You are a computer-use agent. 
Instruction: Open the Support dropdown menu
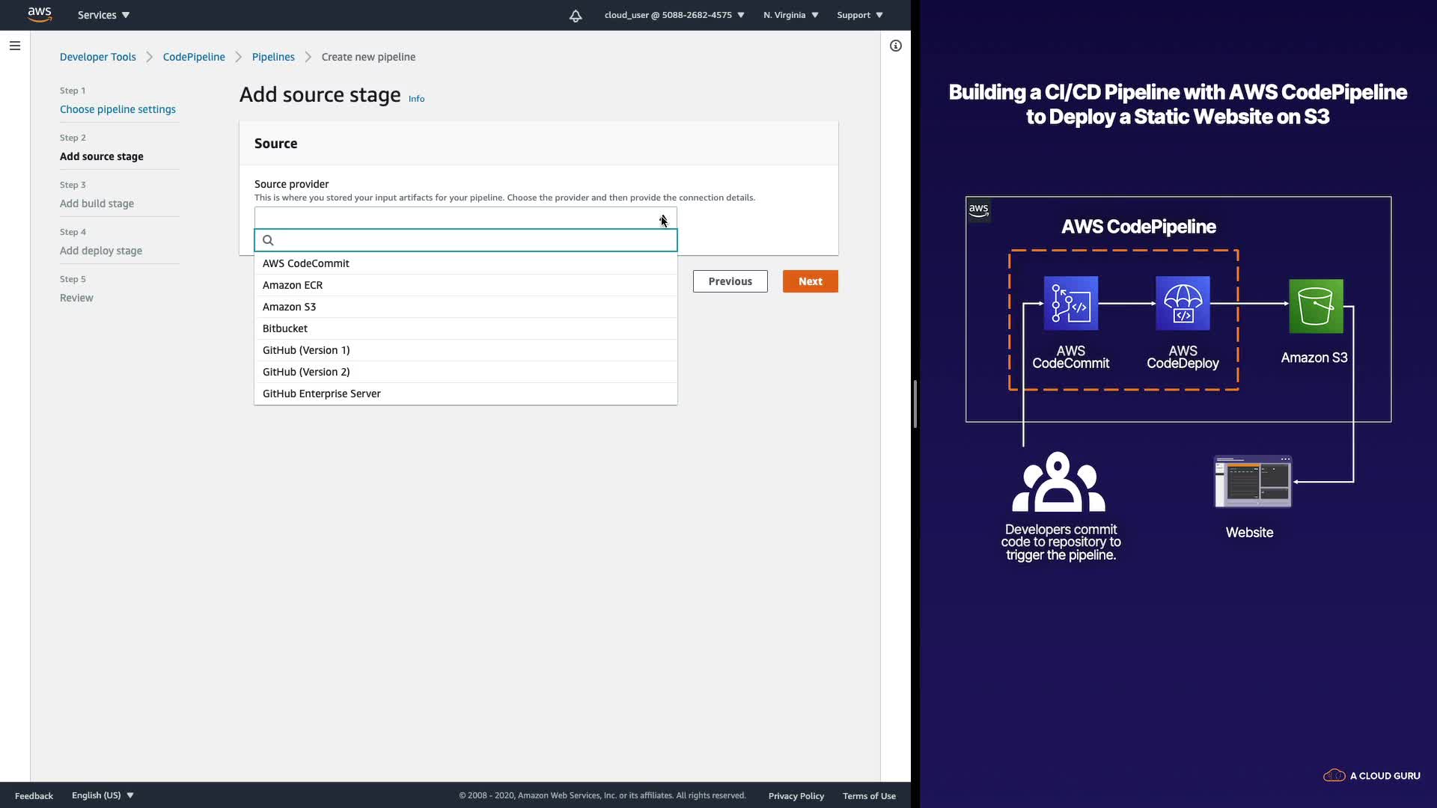pyautogui.click(x=859, y=15)
